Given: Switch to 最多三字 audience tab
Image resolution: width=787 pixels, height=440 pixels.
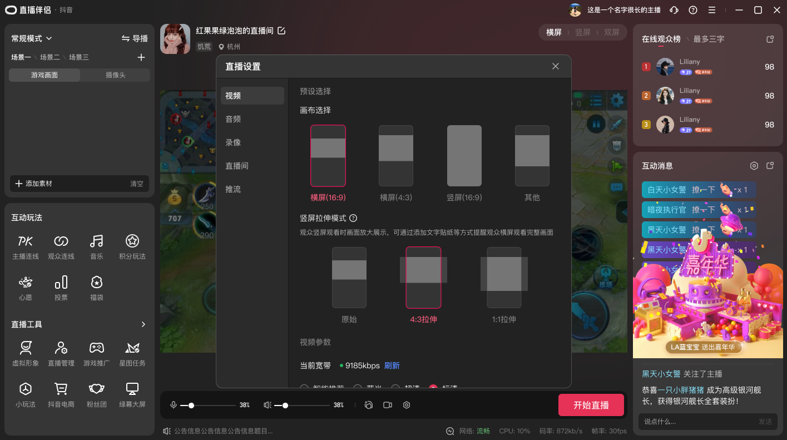Looking at the screenshot, I should coord(709,39).
